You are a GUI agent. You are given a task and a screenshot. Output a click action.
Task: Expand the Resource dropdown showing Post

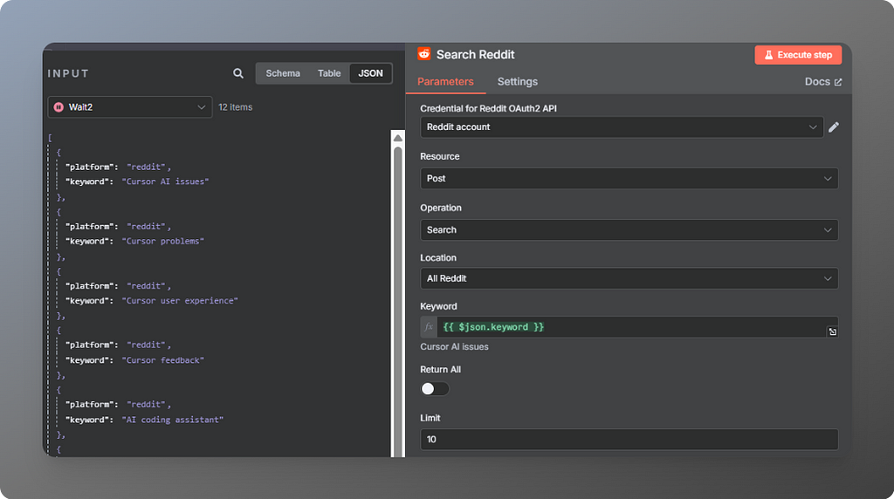pos(629,178)
